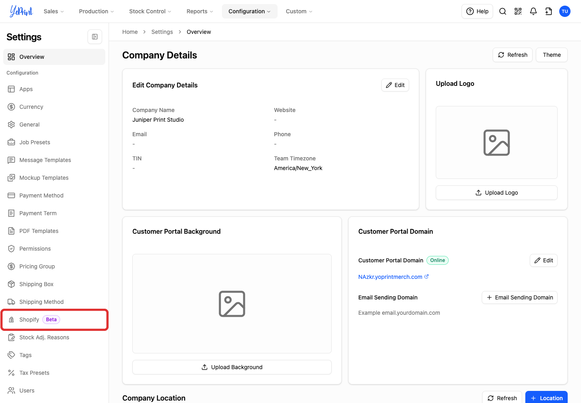This screenshot has width=581, height=403.
Task: Click the Apps sidebar icon
Action: (x=11, y=89)
